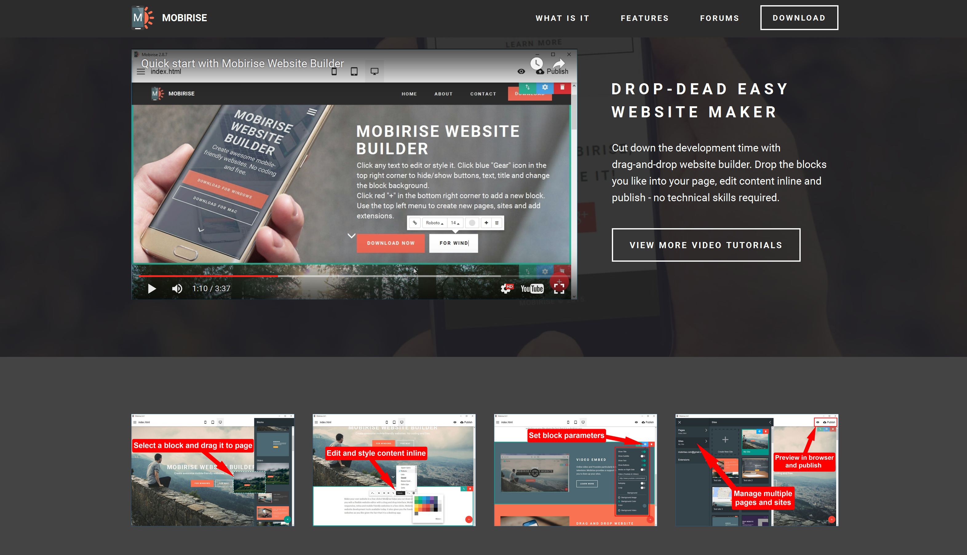
Task: Expand the Roboto font dropdown
Action: (435, 222)
